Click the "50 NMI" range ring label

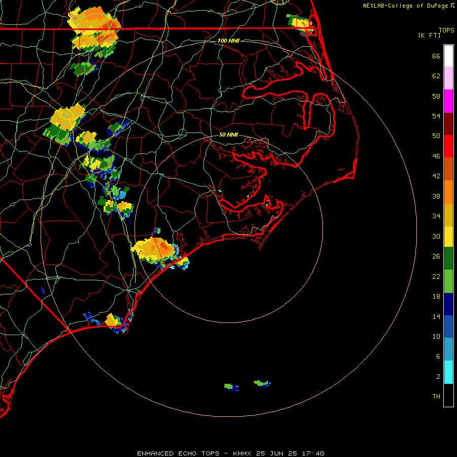click(228, 135)
